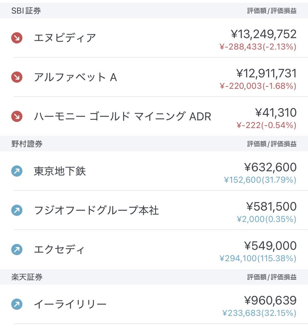Select the ハーモニー ゴールド マイニング ADR name
The image size is (308, 332).
(x=122, y=116)
